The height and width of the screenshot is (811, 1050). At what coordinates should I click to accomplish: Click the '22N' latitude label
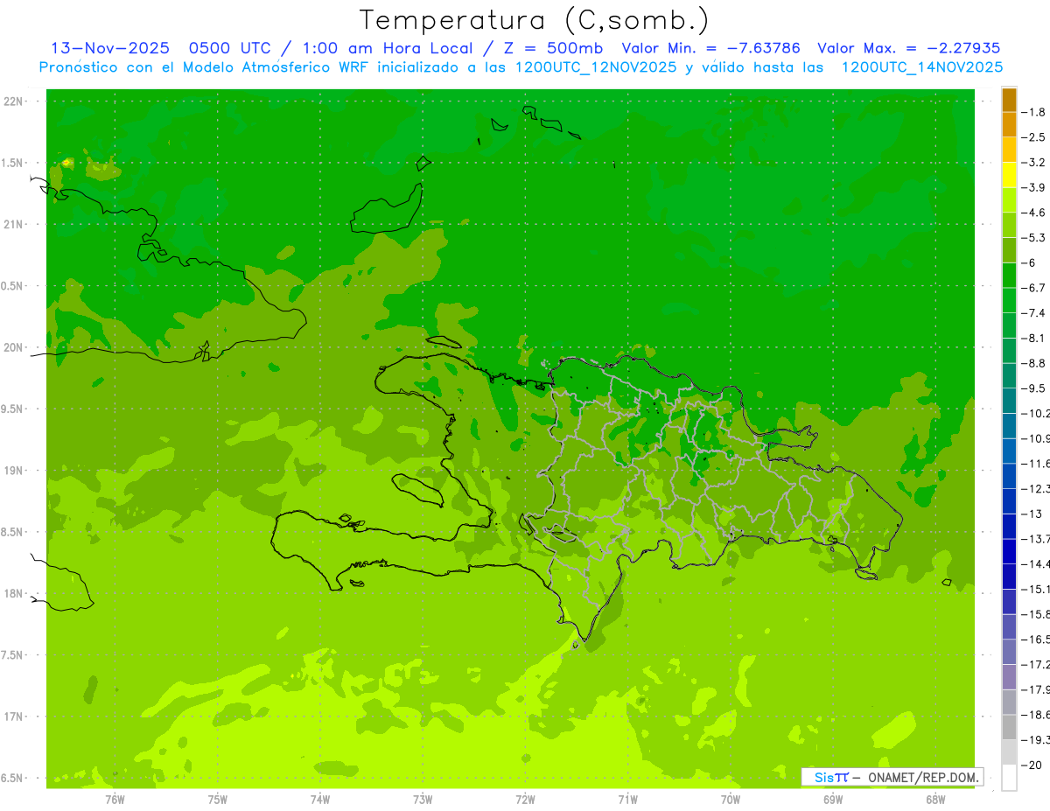14,101
